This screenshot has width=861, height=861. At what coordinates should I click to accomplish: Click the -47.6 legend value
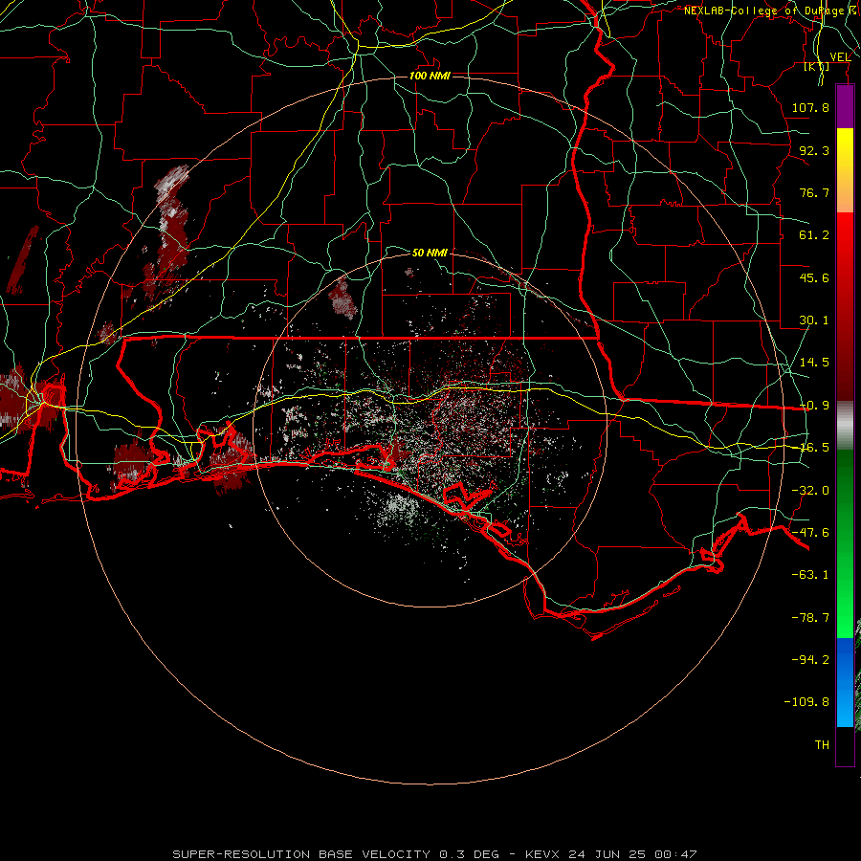click(810, 533)
